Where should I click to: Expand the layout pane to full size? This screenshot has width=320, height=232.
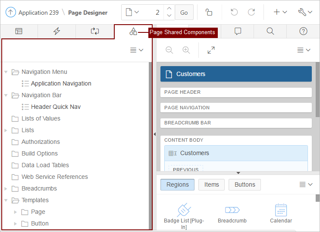[x=211, y=50]
